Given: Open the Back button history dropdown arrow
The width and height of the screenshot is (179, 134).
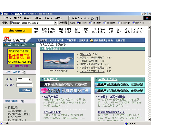Looking at the screenshot, I should 81,18.
